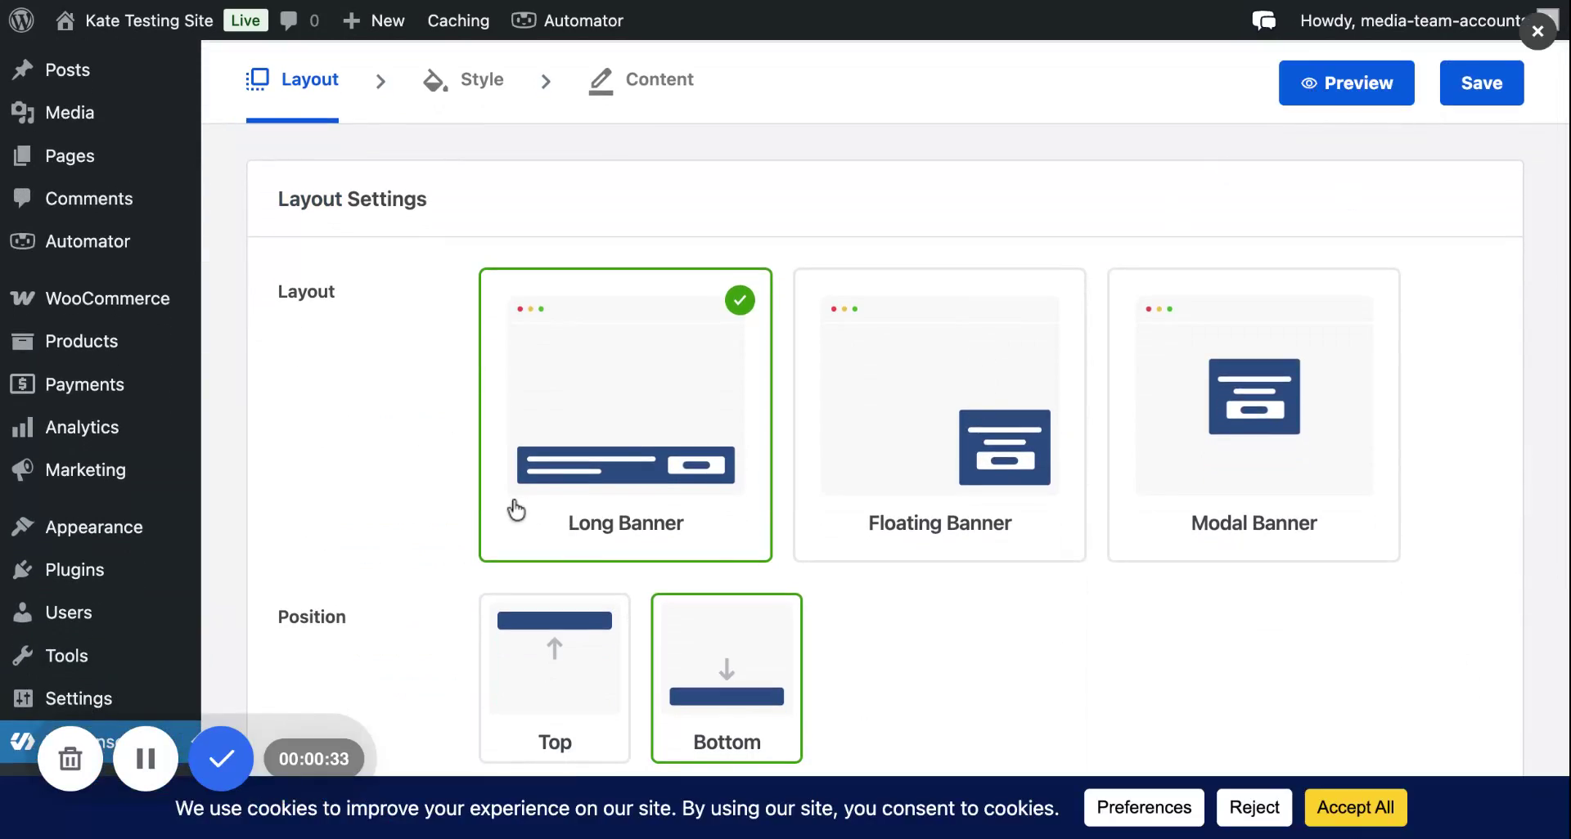Click the WordPress logo icon
This screenshot has height=839, width=1571.
point(21,20)
